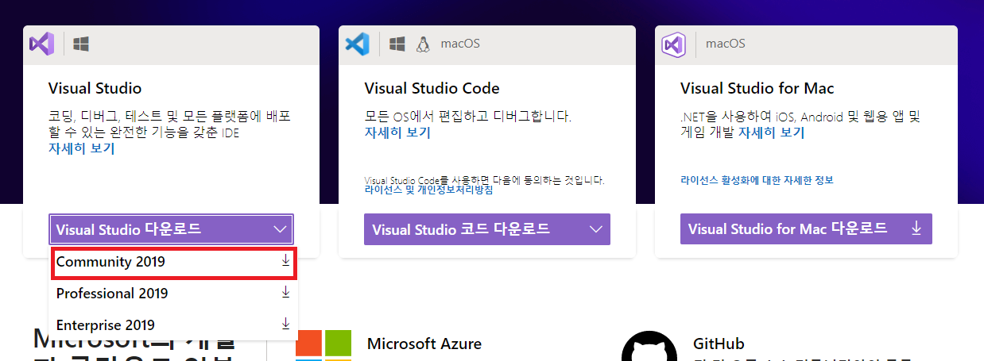
Task: Open 라이선스 활성화에 대한 자세한 정보 link
Action: pos(757,180)
